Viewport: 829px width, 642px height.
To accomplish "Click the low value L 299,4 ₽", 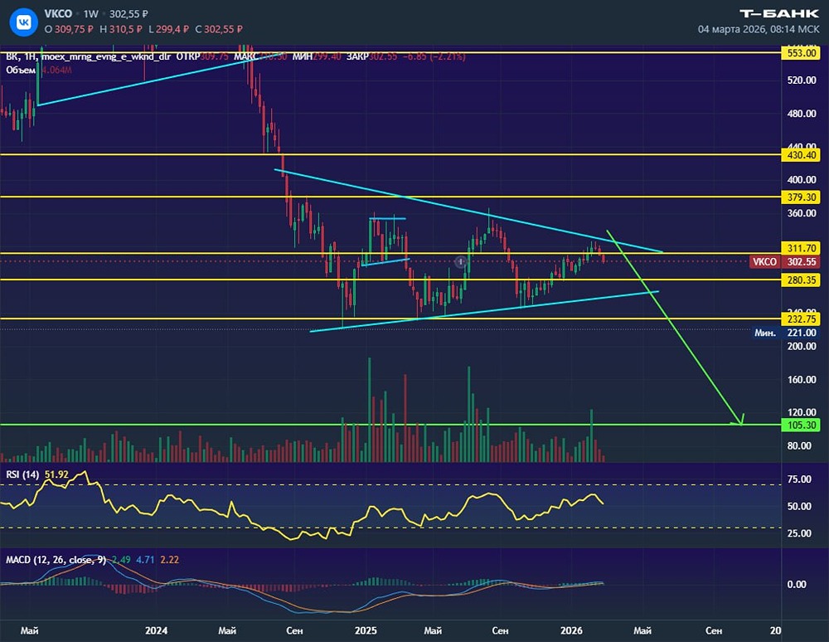I will coord(168,29).
